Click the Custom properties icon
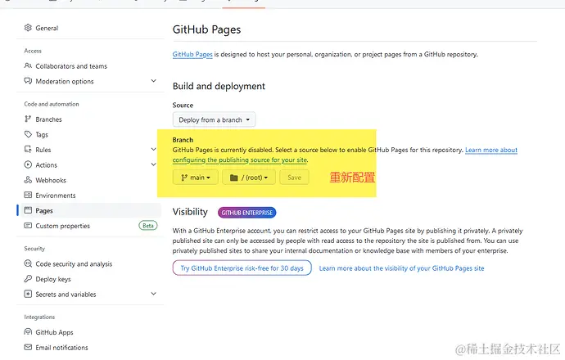This screenshot has height=360, width=565. [x=28, y=226]
